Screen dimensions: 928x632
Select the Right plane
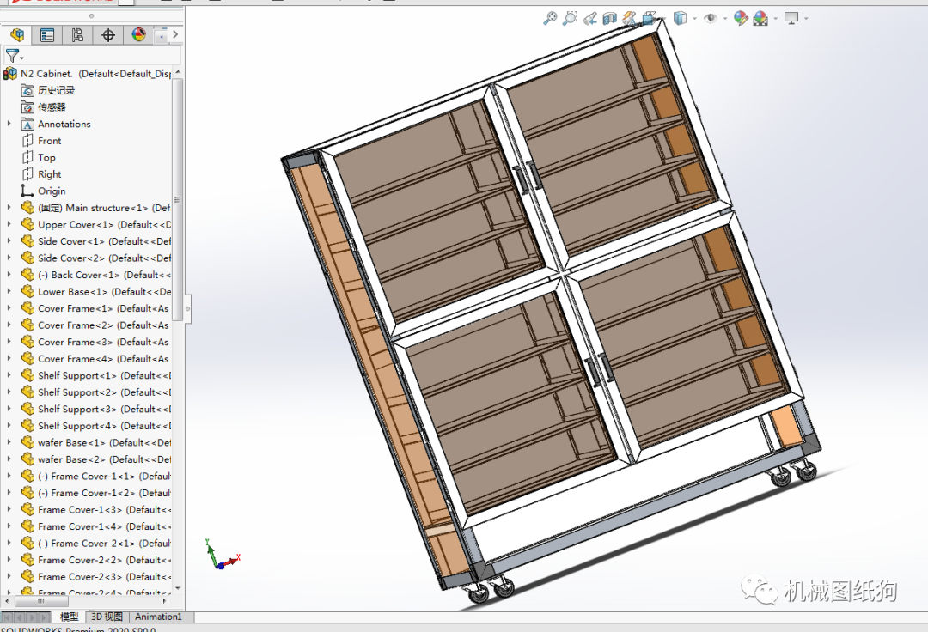(x=49, y=174)
